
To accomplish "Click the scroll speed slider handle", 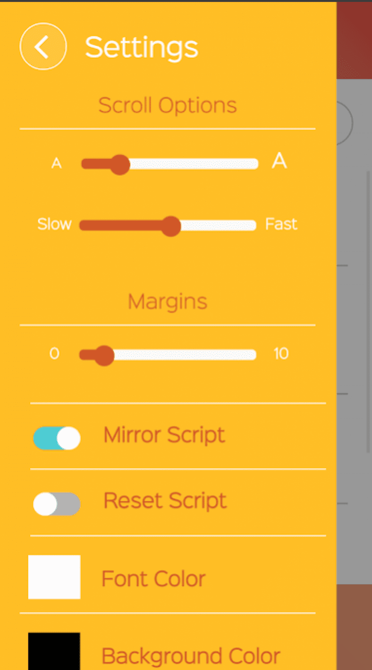I will (x=170, y=226).
